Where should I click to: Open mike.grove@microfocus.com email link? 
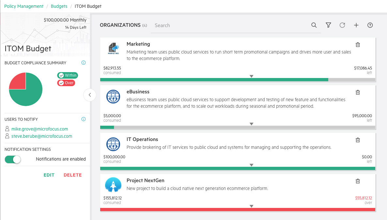point(39,129)
